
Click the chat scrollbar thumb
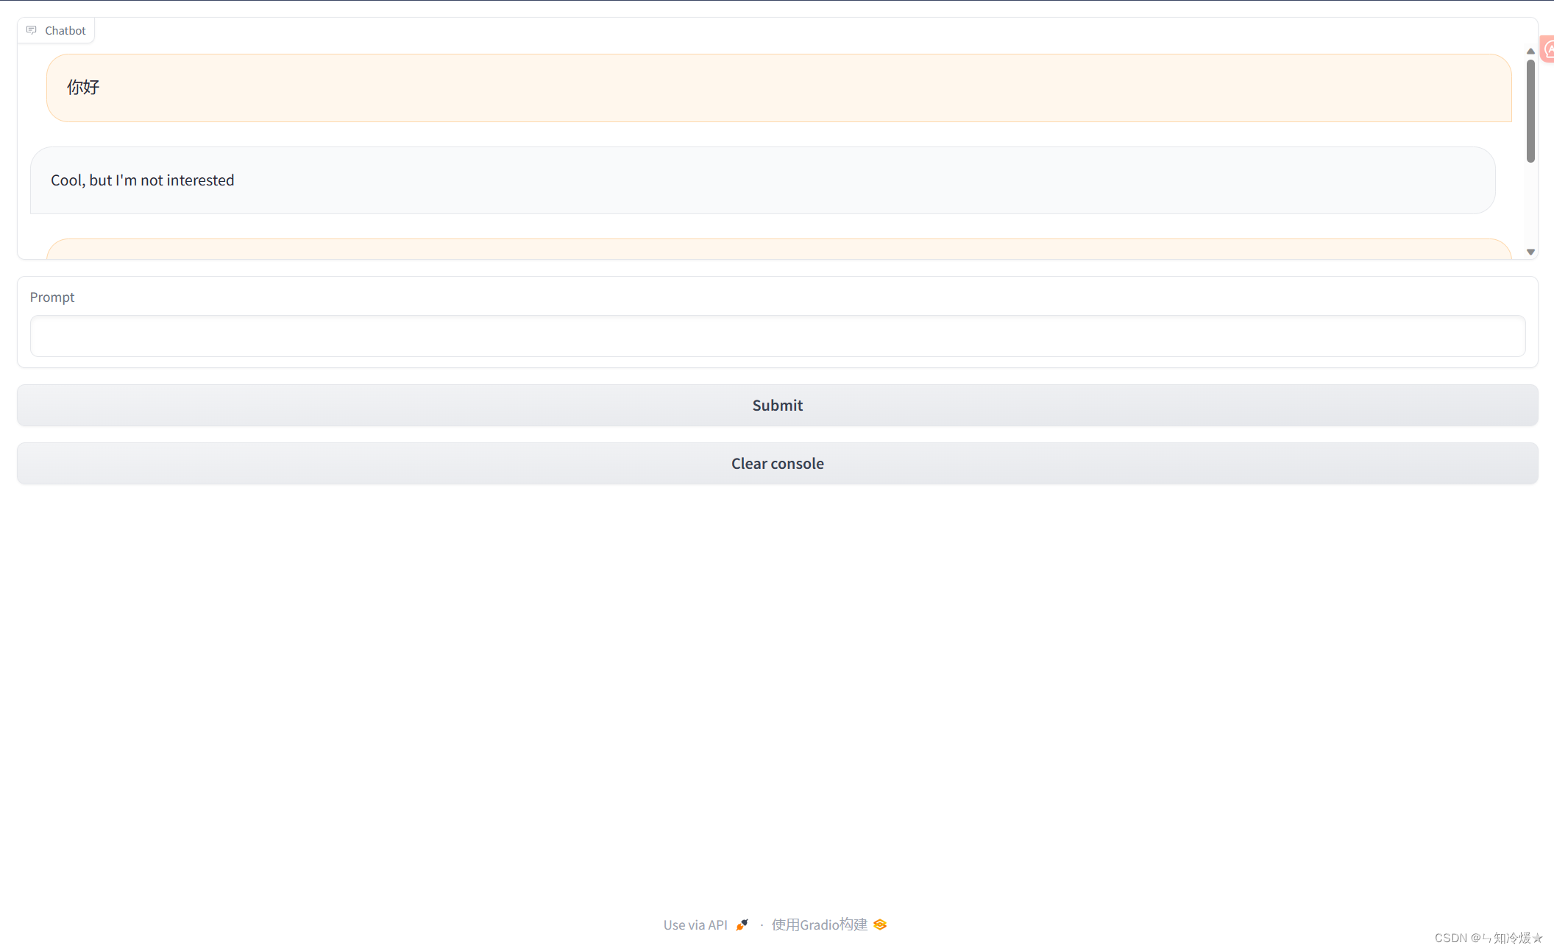point(1530,110)
